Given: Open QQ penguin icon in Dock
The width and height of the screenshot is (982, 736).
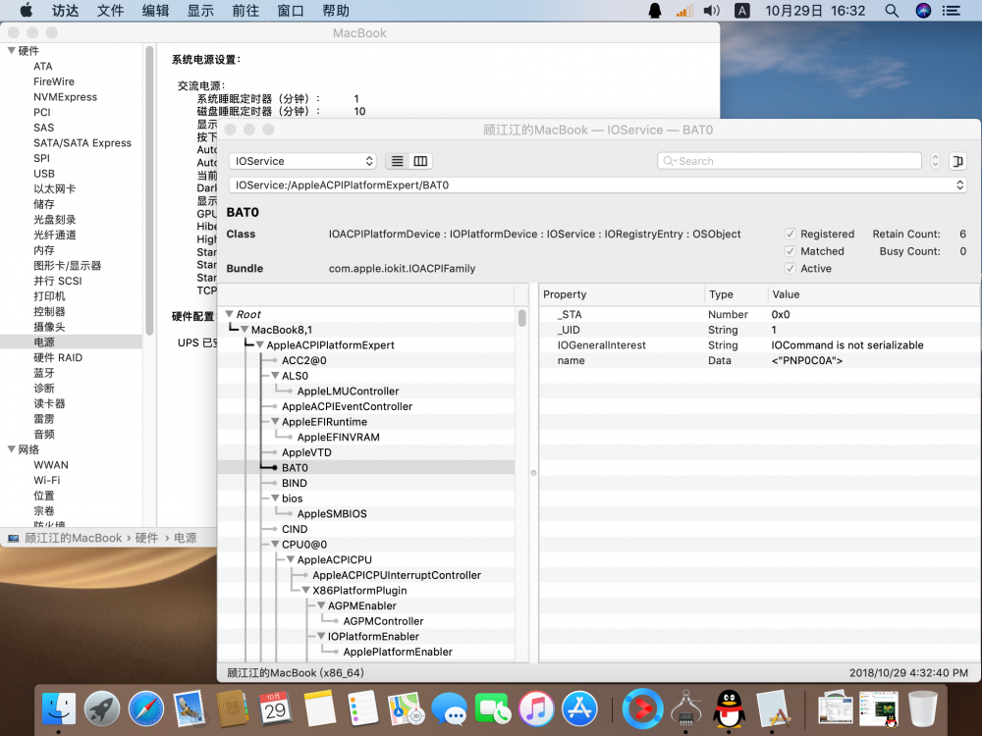Looking at the screenshot, I should click(730, 709).
